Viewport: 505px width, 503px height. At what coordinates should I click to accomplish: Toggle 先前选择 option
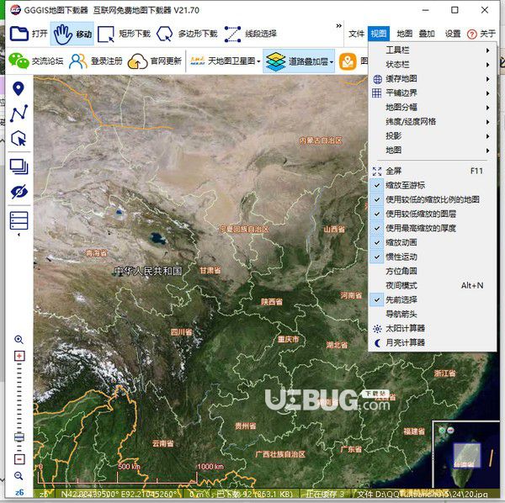click(x=432, y=299)
